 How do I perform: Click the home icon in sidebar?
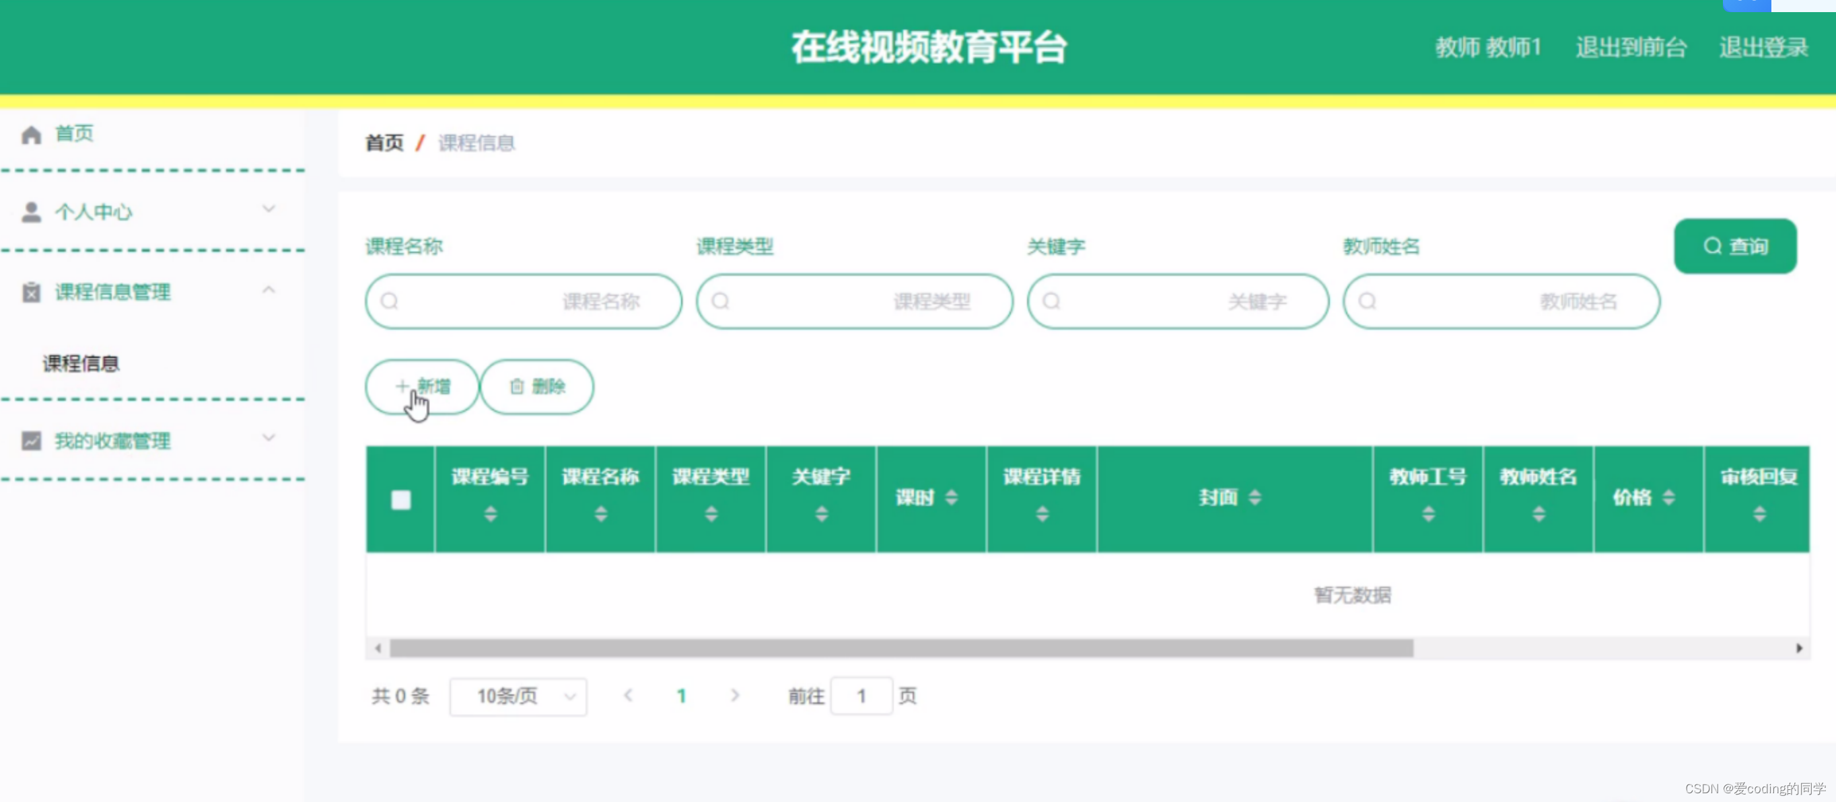click(32, 135)
